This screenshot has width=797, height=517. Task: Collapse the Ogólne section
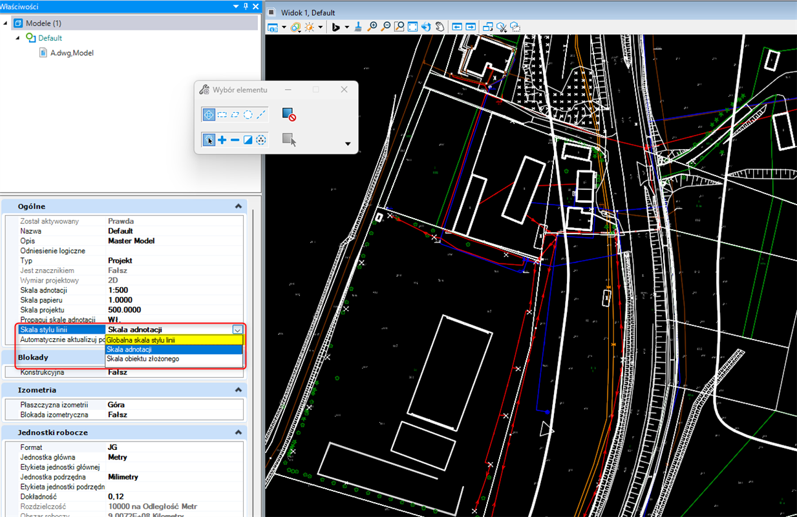pyautogui.click(x=239, y=207)
